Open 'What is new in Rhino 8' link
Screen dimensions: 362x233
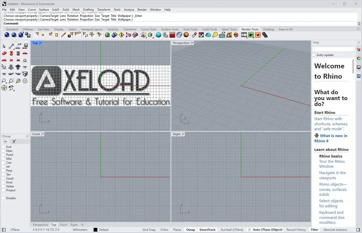[x=331, y=138]
